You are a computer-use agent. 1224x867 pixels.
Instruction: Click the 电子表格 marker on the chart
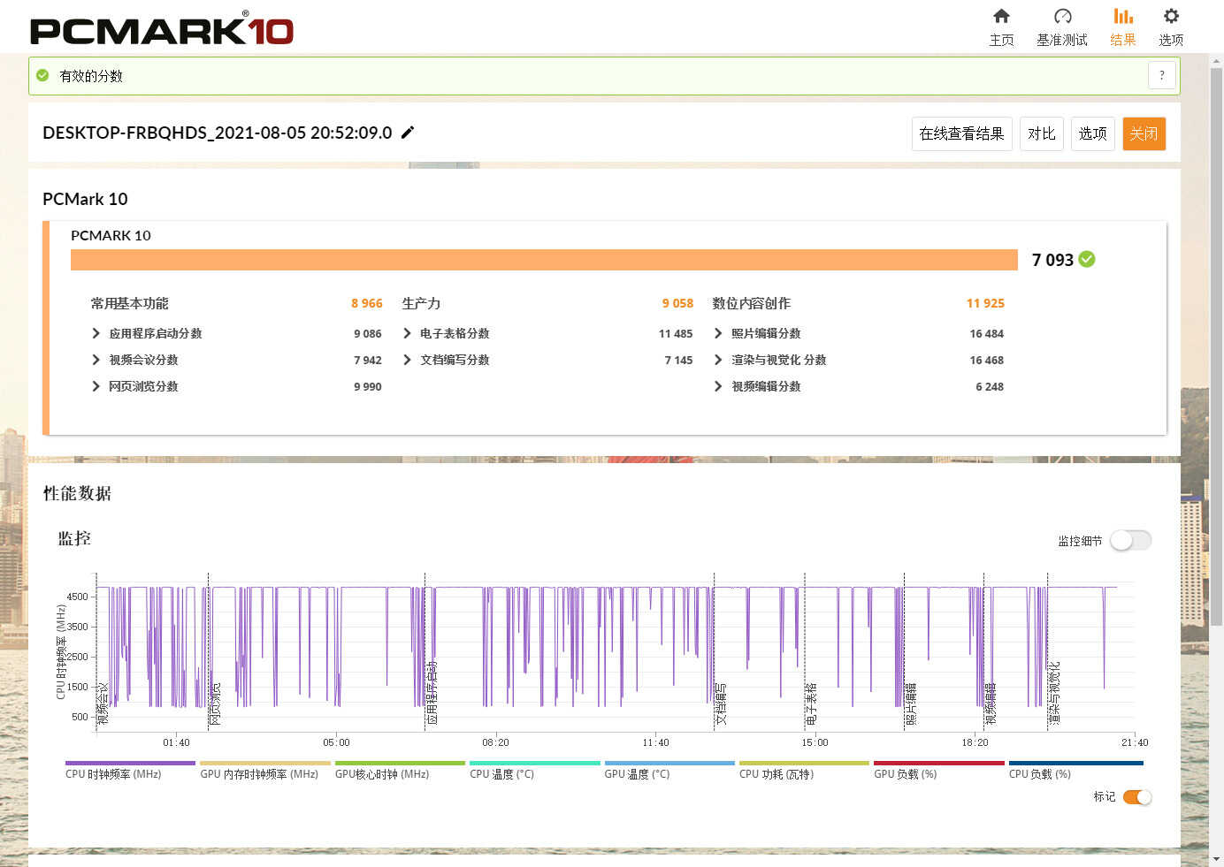pos(811,703)
